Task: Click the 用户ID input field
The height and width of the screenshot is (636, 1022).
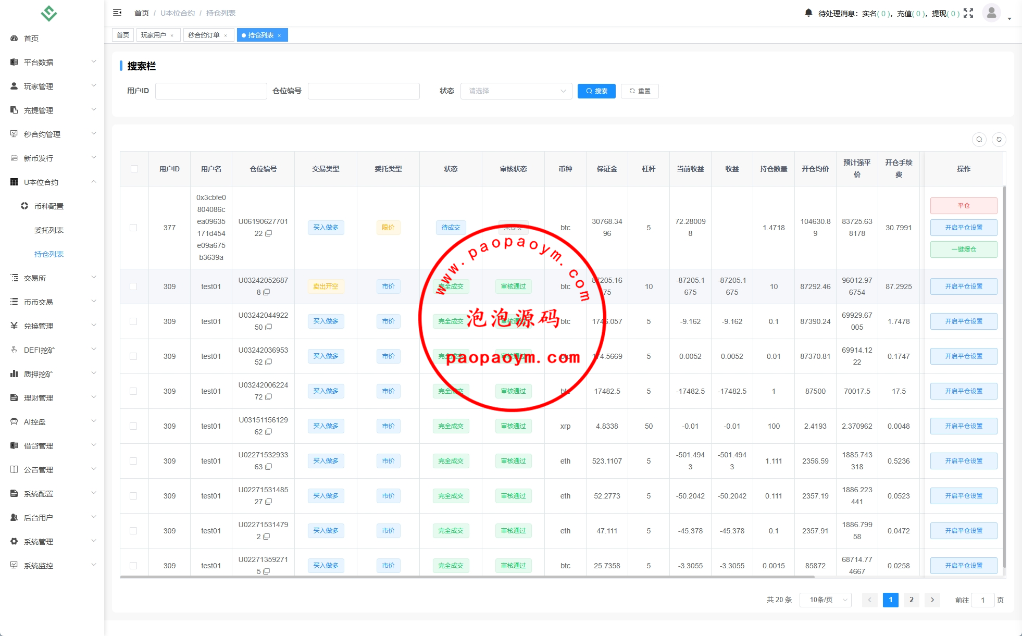Action: point(211,91)
